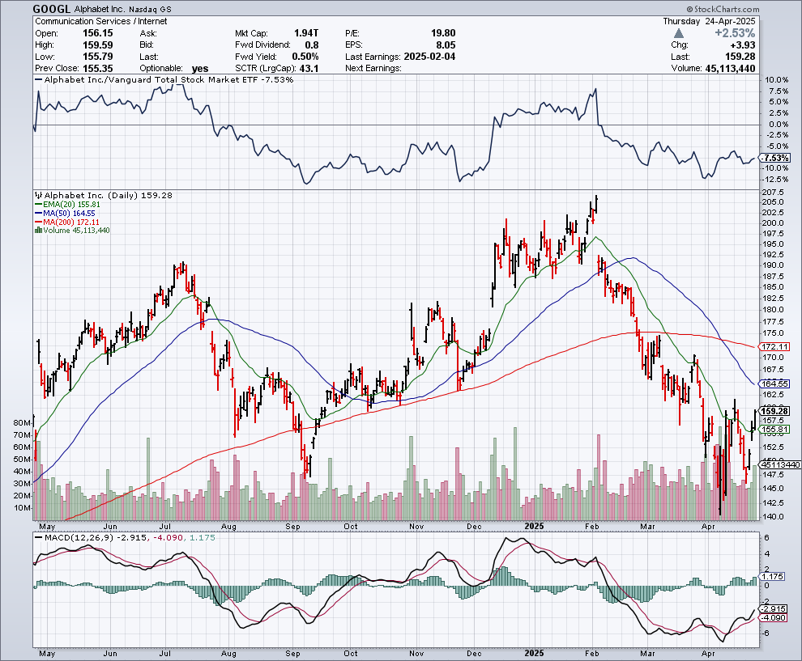The image size is (802, 661).
Task: Click the EMA(20) legend entry
Action: [67, 205]
